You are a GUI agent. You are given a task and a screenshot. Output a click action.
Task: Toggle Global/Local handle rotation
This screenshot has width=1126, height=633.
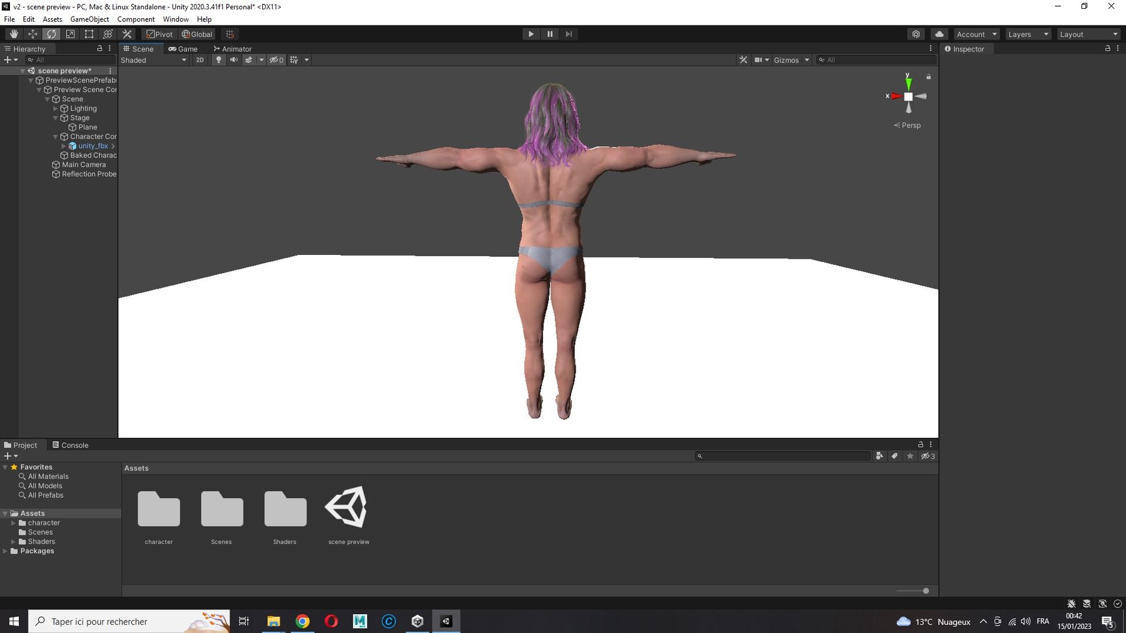click(197, 34)
